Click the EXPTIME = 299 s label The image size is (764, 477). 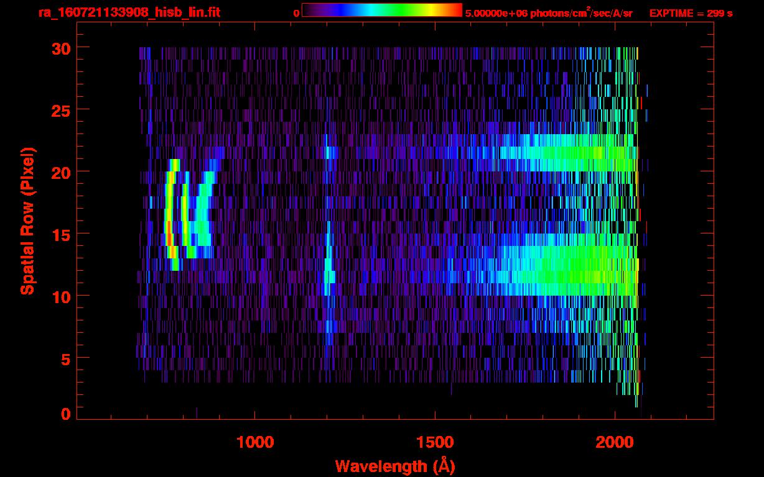pyautogui.click(x=691, y=13)
